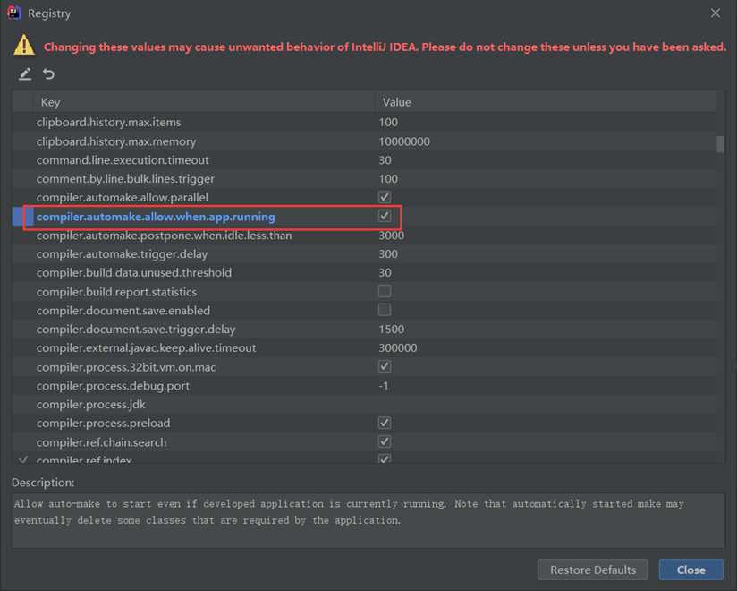Viewport: 737px width, 591px height.
Task: Click Restore Defaults button
Action: click(x=593, y=570)
